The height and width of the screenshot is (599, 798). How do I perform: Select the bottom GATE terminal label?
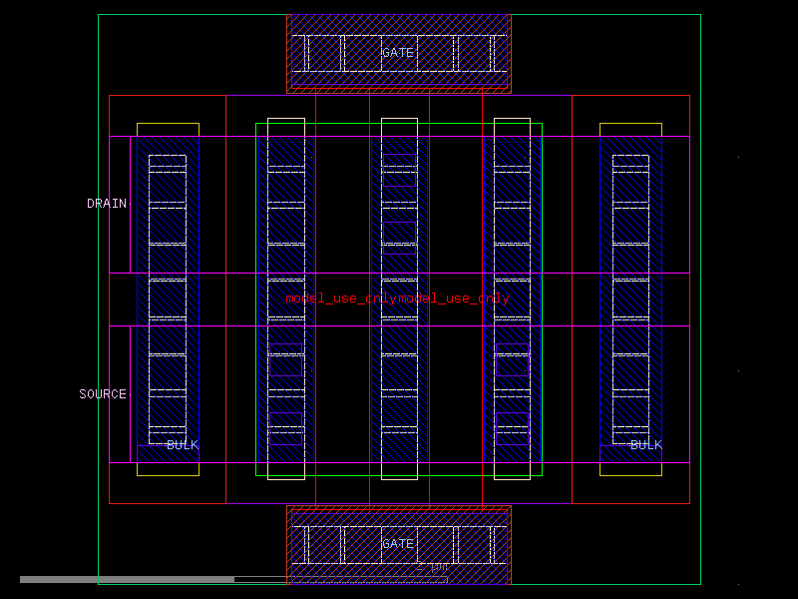398,544
